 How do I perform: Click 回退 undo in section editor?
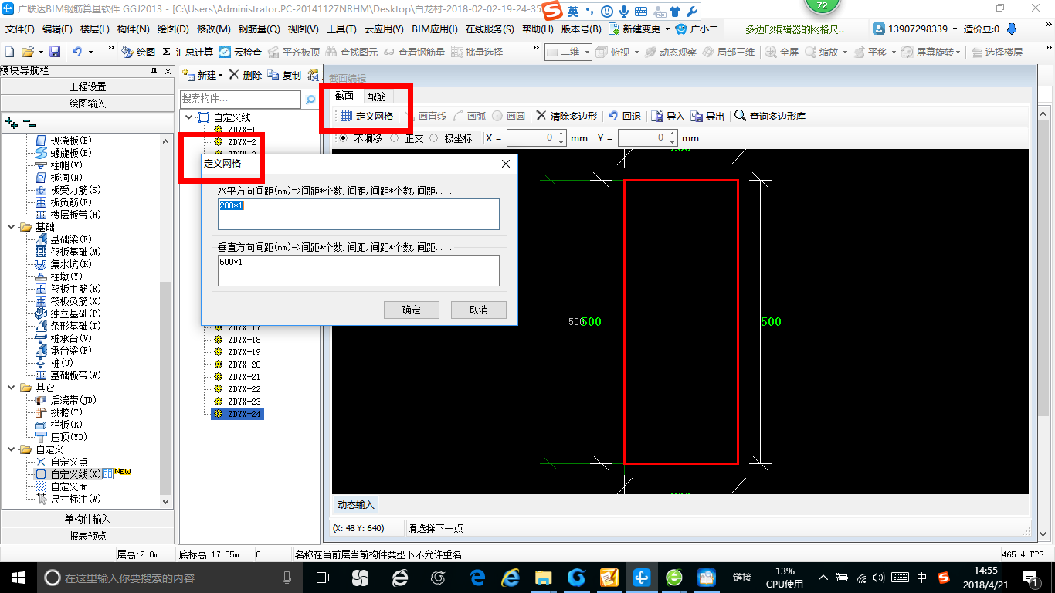[625, 116]
